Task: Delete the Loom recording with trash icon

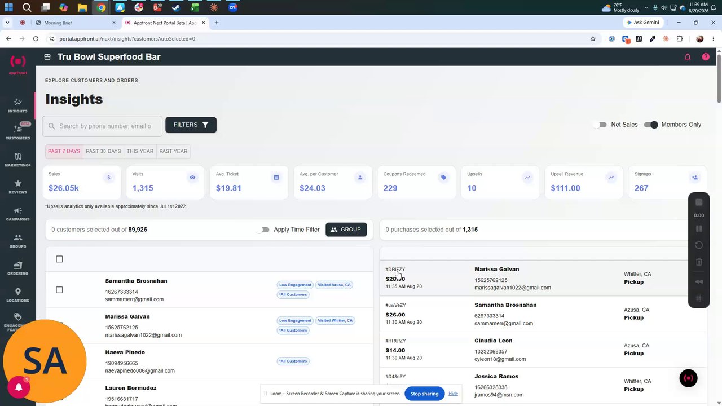Action: tap(699, 262)
